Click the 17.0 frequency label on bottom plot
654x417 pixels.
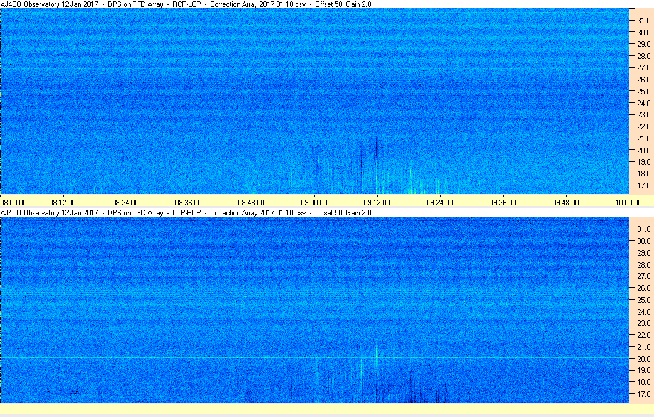[643, 394]
